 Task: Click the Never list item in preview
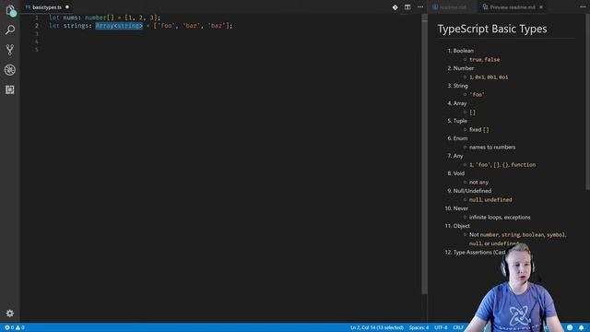pos(461,208)
